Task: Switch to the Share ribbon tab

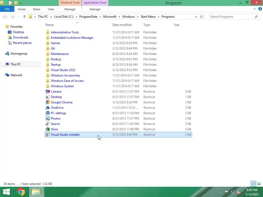Action: (36, 9)
